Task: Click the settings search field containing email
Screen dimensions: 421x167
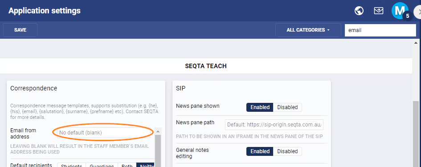Action: pos(380,30)
